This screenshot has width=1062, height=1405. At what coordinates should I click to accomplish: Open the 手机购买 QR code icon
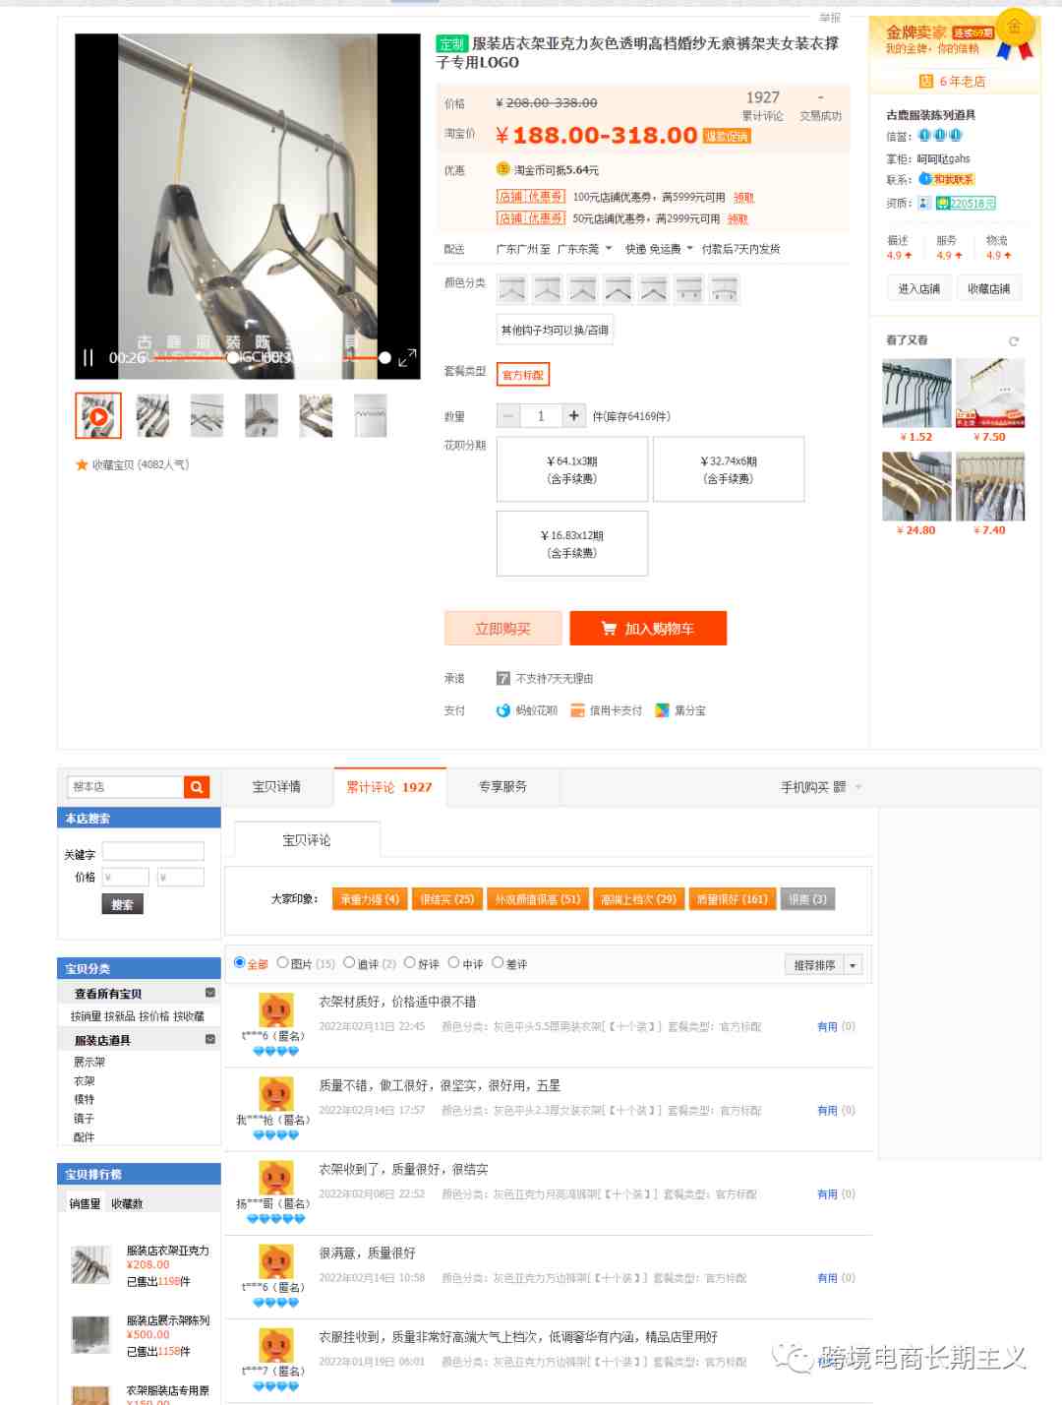coord(840,787)
